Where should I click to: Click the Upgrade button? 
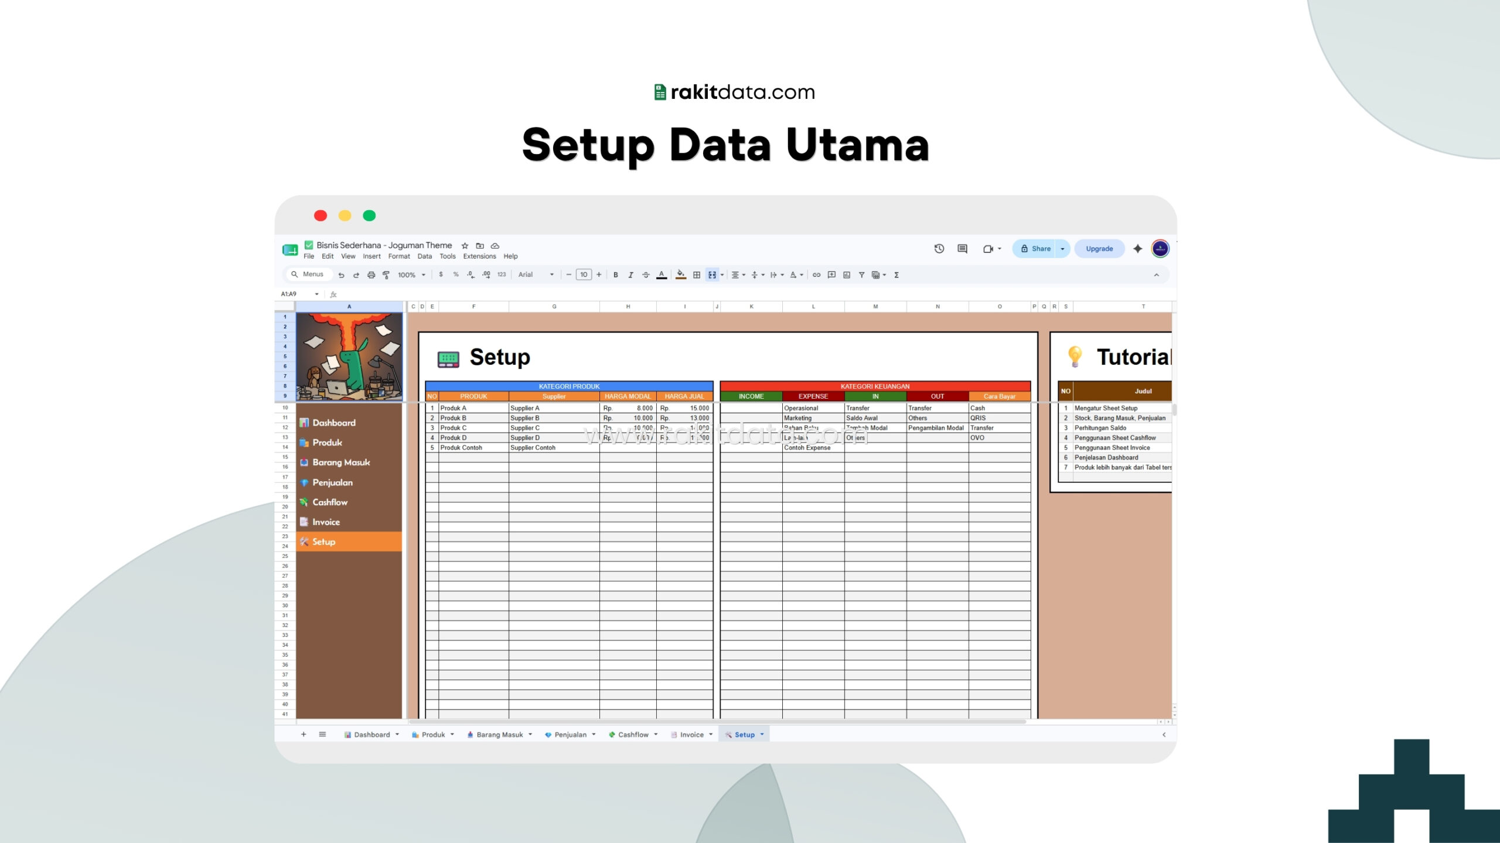coord(1099,249)
